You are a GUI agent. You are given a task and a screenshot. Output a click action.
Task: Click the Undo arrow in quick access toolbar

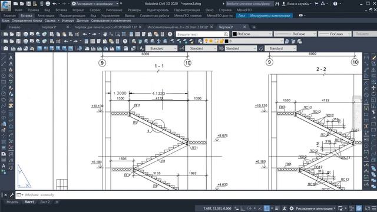(55, 4)
